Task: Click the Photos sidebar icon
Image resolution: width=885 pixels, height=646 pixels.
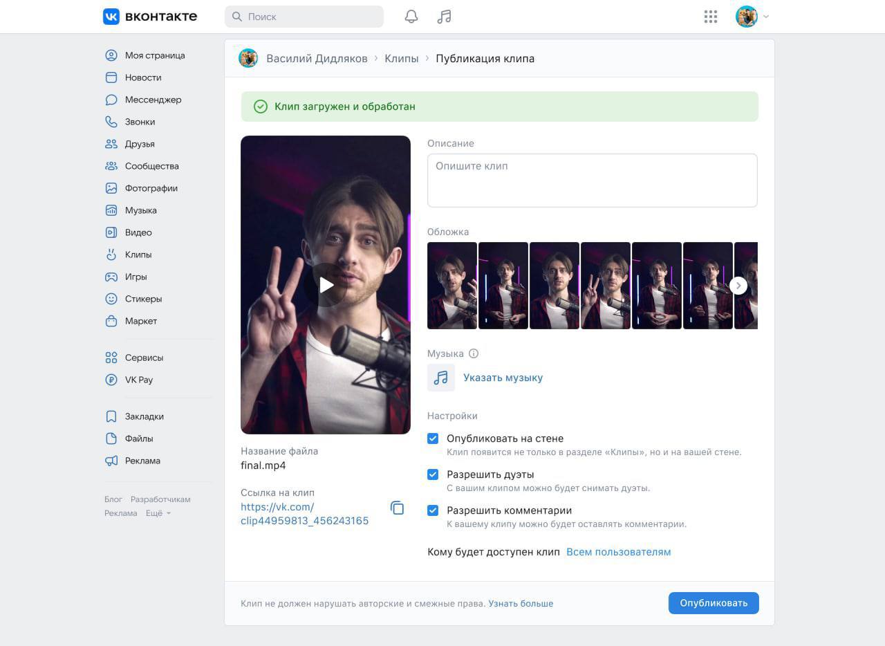Action: tap(111, 188)
